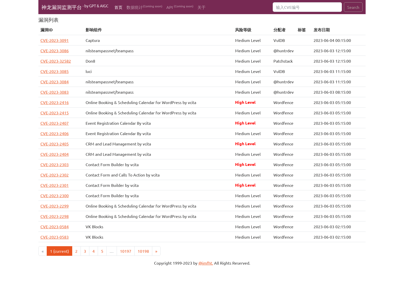Open CVE-2023-0583 details link

coord(55,237)
